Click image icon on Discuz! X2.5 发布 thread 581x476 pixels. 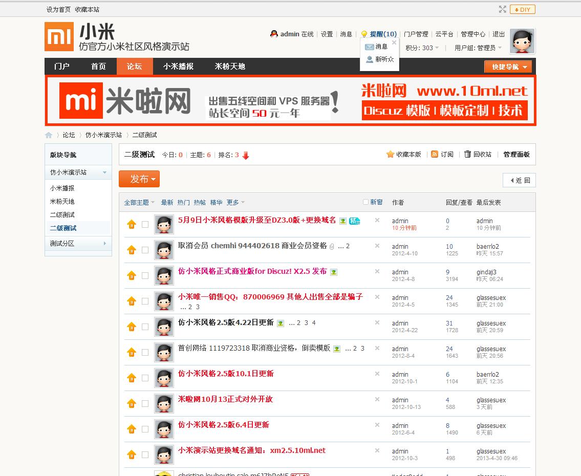334,272
